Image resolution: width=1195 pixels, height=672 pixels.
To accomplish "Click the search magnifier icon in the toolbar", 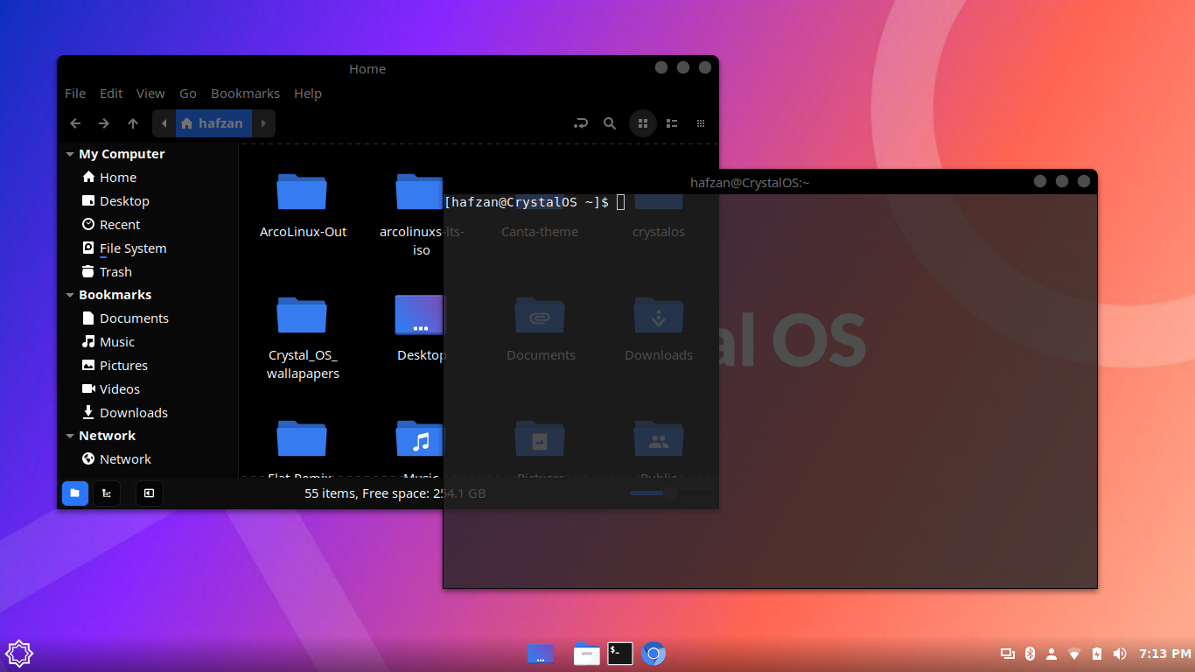I will [610, 123].
